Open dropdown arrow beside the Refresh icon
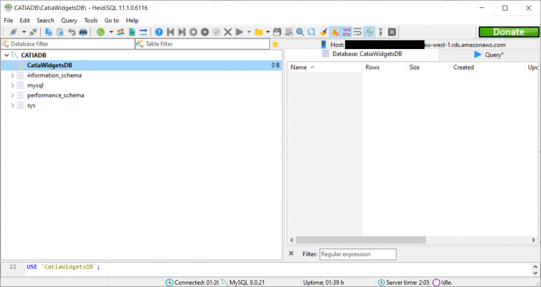541x287 pixels. [x=111, y=32]
